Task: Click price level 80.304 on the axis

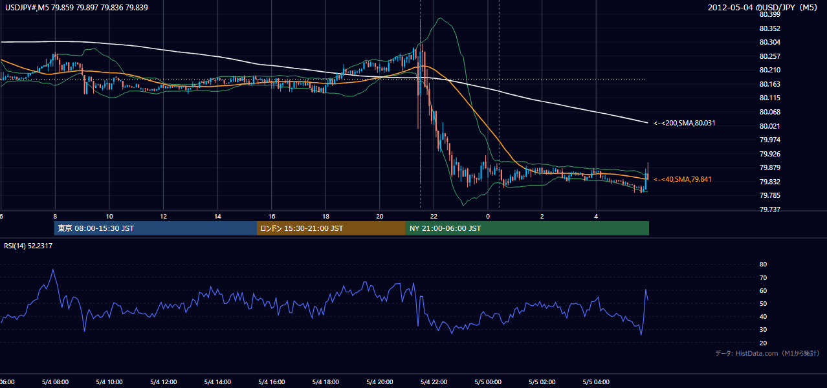Action: (769, 42)
